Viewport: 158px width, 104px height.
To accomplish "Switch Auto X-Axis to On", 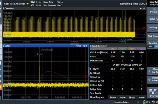I will (151, 46).
